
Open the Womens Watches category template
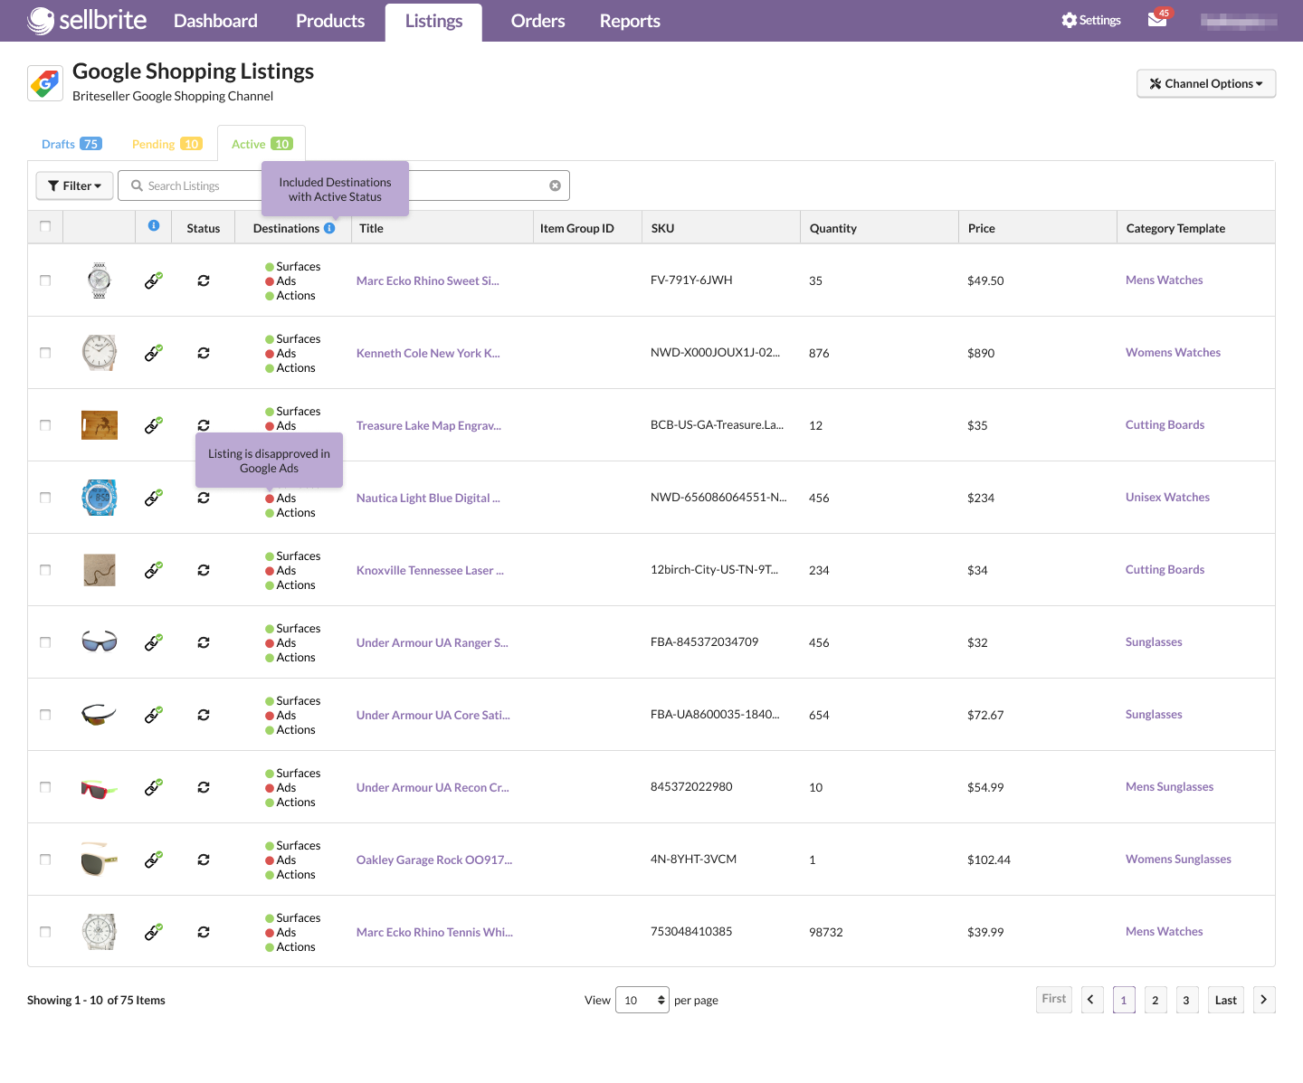[x=1173, y=353]
